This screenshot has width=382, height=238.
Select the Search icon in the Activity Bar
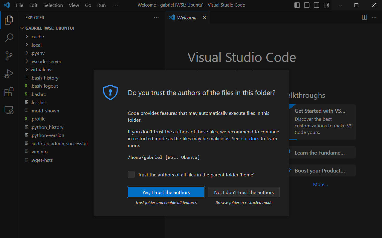point(9,38)
